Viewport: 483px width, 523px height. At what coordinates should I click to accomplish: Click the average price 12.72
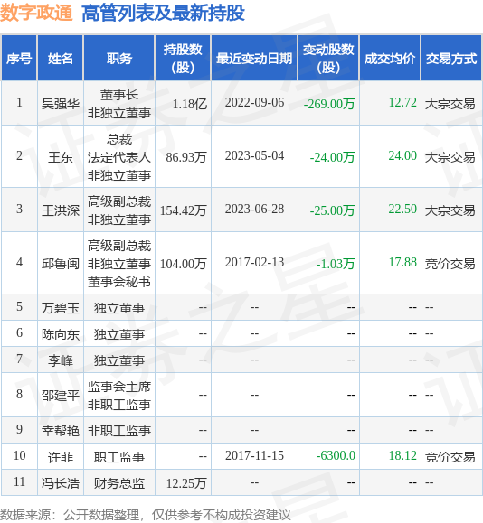pyautogui.click(x=402, y=102)
